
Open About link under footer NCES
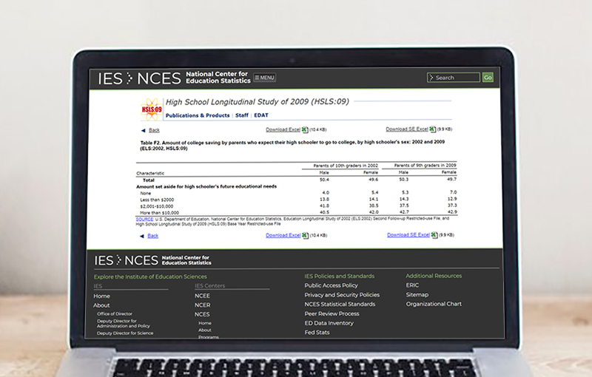click(205, 330)
